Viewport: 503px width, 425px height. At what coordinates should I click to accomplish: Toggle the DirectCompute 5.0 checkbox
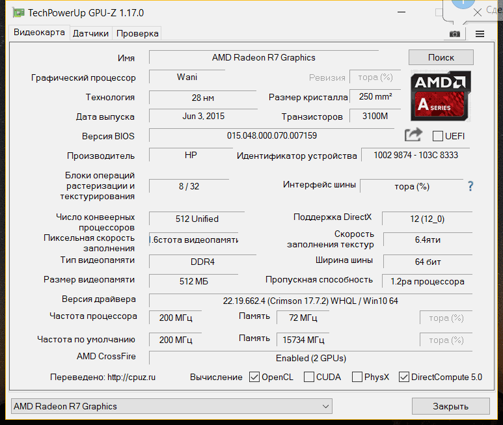404,377
